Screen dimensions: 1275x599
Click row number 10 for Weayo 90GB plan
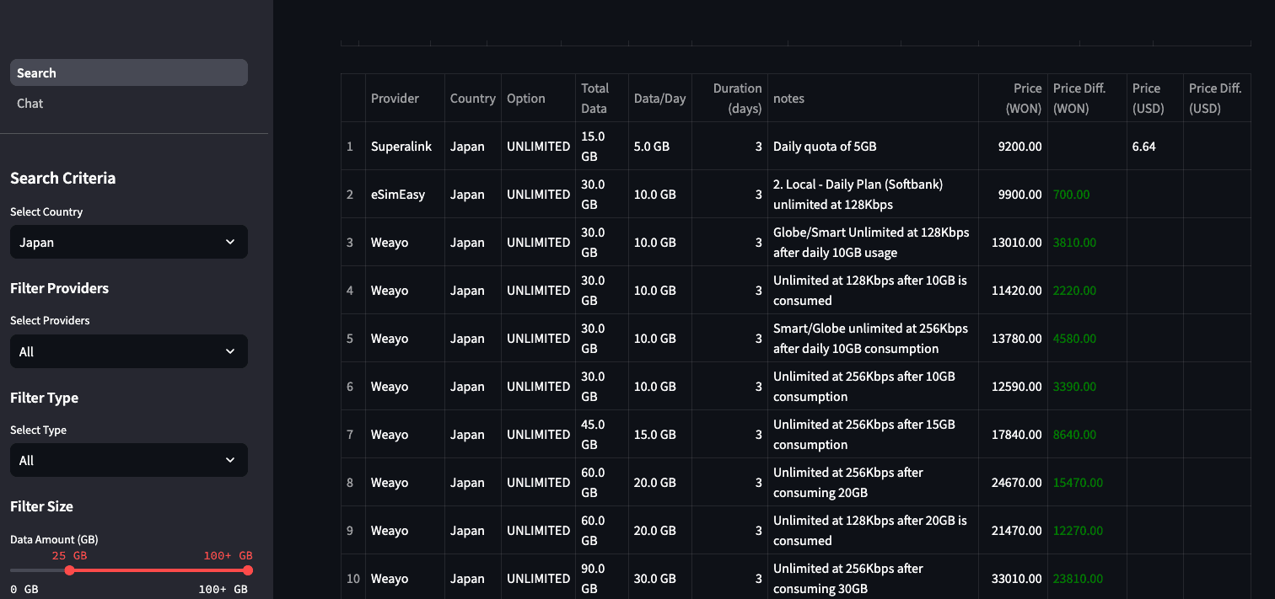pyautogui.click(x=352, y=579)
